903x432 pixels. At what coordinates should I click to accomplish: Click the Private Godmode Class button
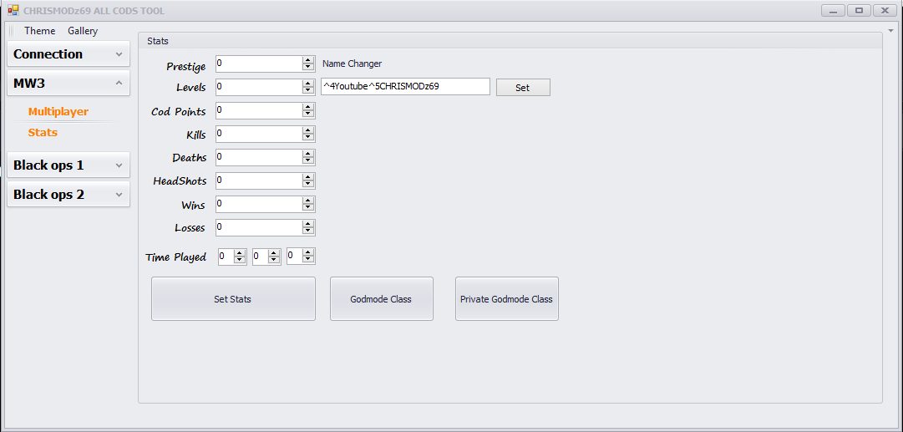pyautogui.click(x=507, y=299)
